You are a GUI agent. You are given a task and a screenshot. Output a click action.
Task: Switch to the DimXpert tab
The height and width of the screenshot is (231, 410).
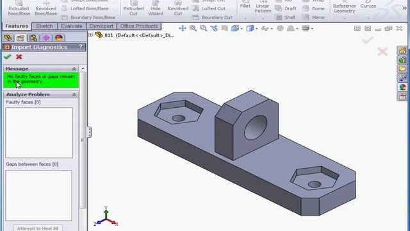click(101, 26)
